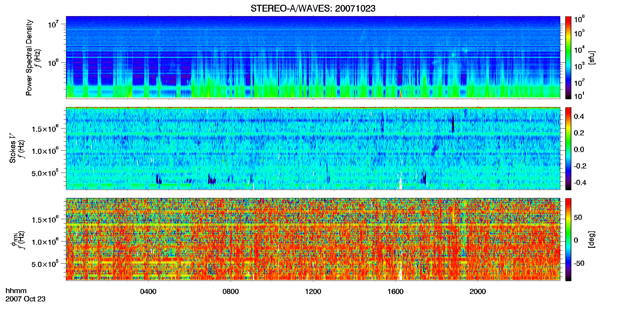This screenshot has width=626, height=322.
Task: Click the sfu color bar
Action: 568,58
